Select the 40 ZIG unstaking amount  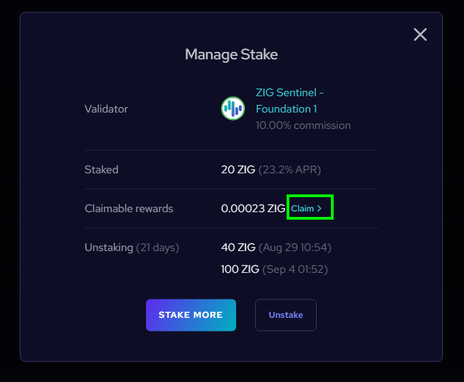237,247
